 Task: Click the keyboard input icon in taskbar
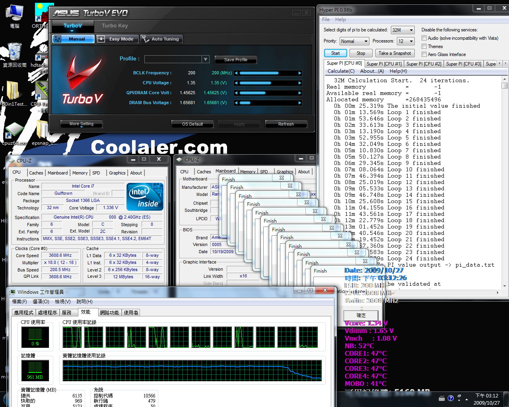[442, 398]
